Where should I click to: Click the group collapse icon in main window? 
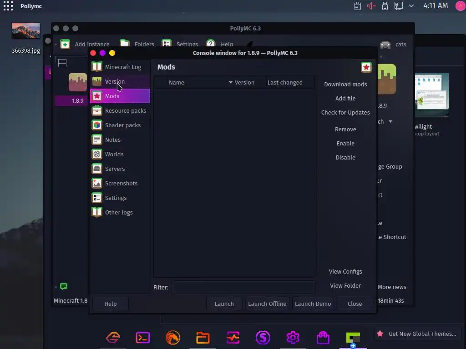pyautogui.click(x=62, y=63)
